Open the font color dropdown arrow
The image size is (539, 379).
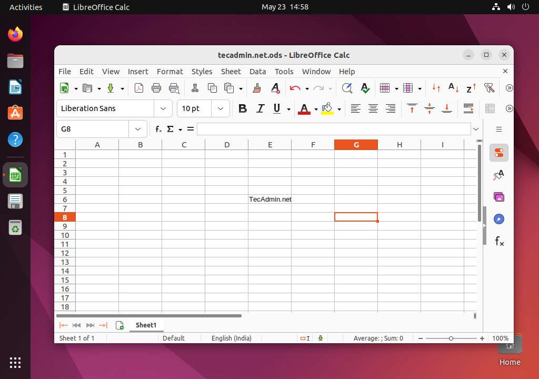[x=316, y=108]
